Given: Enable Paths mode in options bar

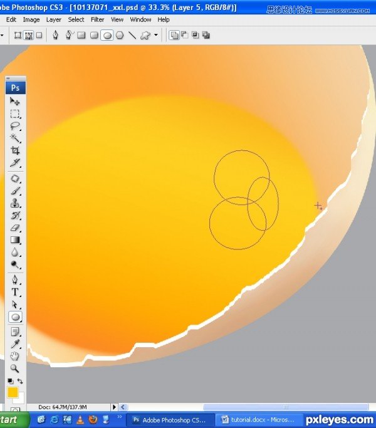Looking at the screenshot, I should [x=29, y=35].
